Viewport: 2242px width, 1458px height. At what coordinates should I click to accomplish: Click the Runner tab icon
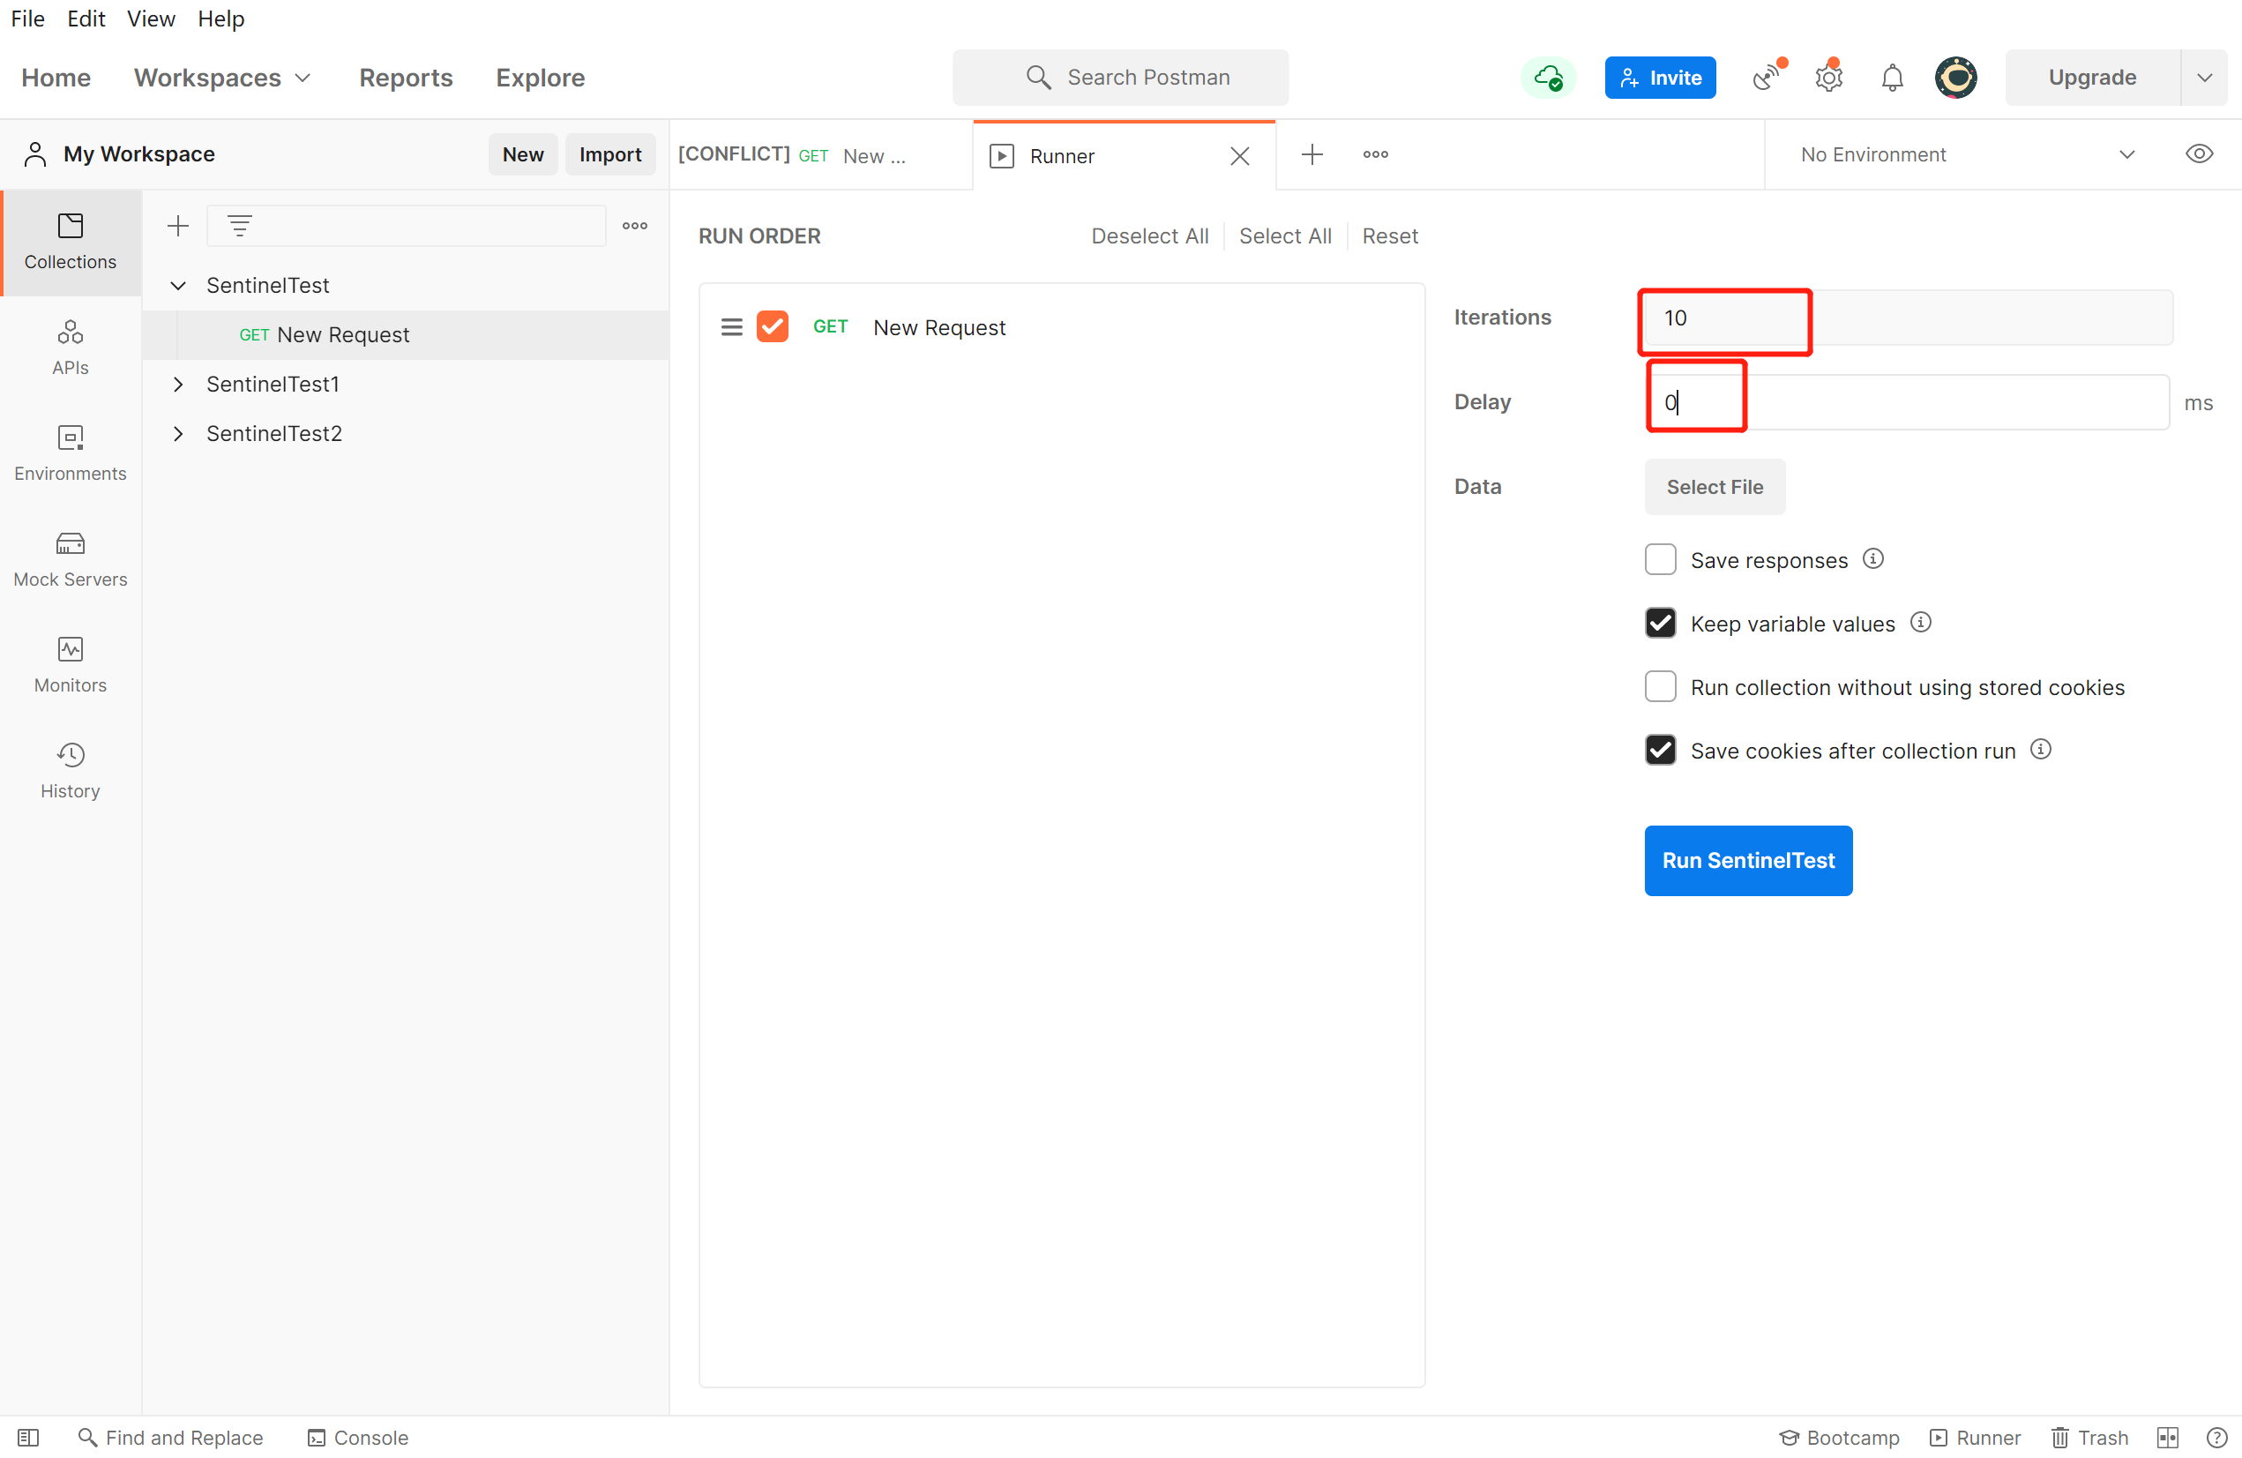pyautogui.click(x=1000, y=155)
